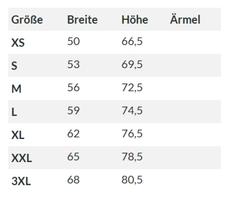
Task: Click the S size row label
Action: pos(14,66)
